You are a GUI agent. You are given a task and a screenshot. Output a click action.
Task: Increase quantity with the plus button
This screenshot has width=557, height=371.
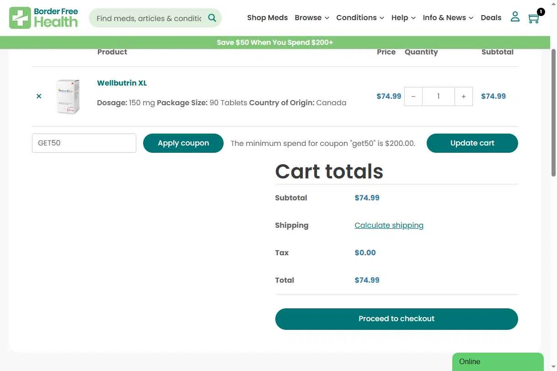(464, 97)
